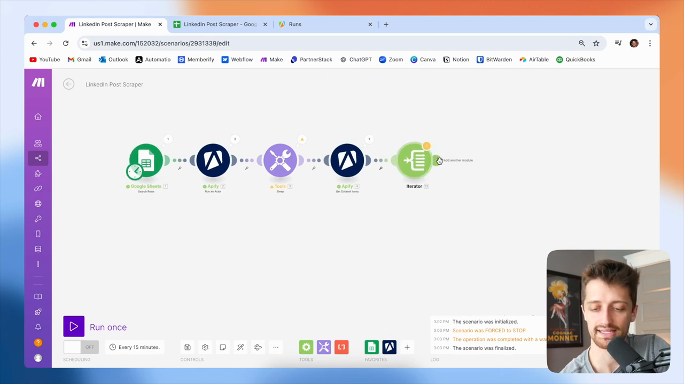The image size is (684, 384).
Task: Open the AirTable bookmark
Action: [x=534, y=60]
